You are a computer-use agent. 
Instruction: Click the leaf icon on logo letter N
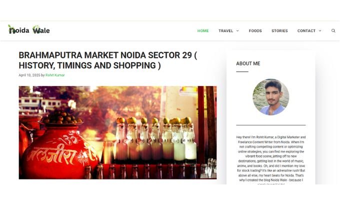click(10, 27)
